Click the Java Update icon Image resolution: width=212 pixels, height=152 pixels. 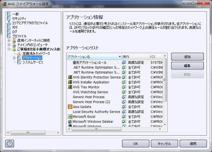(x=70, y=107)
